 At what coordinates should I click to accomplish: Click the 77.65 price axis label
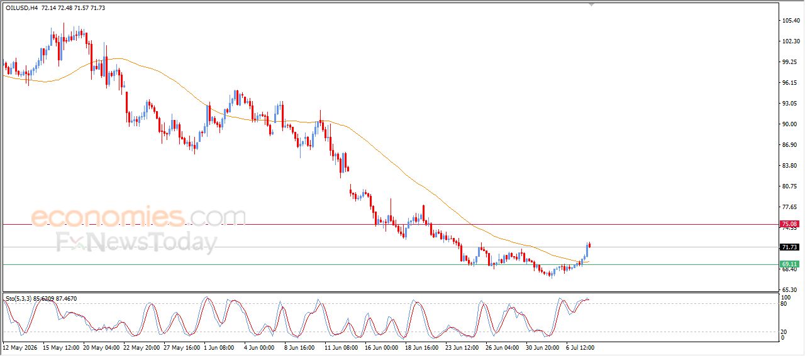789,207
